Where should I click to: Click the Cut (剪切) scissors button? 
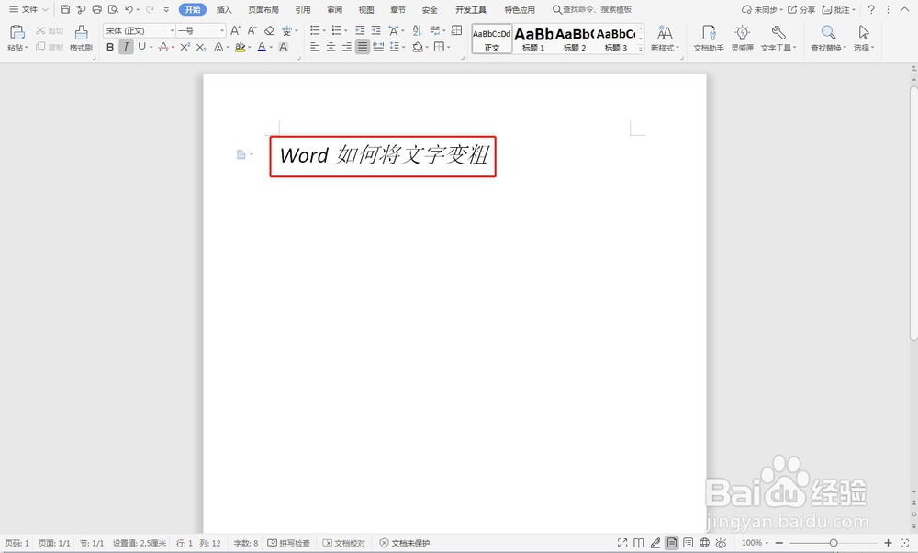50,30
